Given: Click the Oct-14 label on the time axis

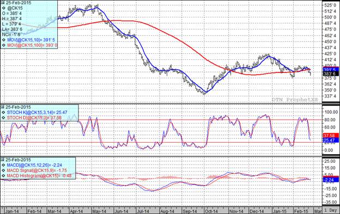Looking at the screenshot, I should (x=211, y=211).
